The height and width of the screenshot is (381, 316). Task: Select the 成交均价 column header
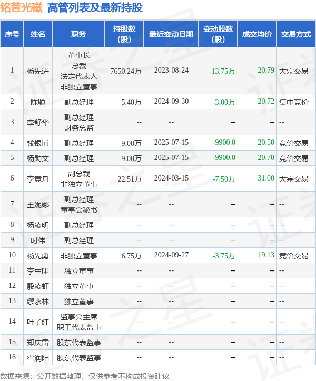257,34
